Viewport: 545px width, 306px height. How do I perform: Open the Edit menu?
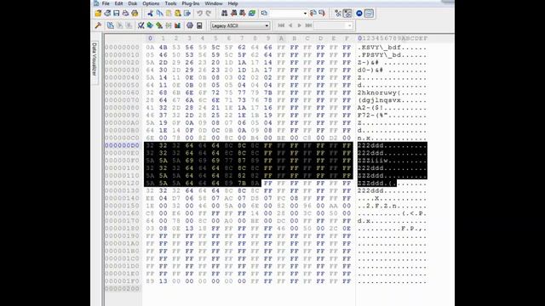pyautogui.click(x=118, y=3)
